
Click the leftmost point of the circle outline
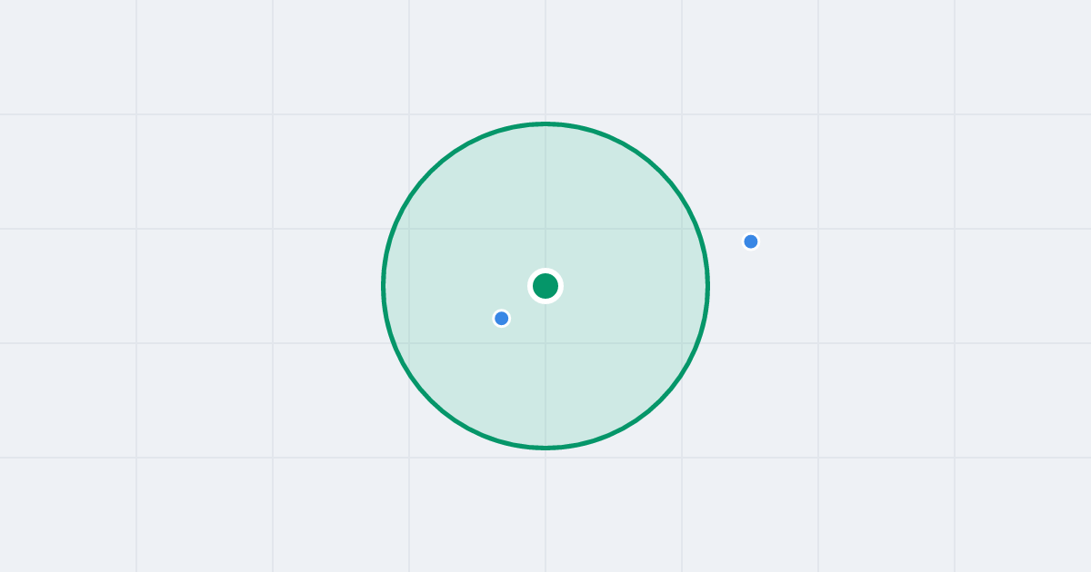tap(384, 286)
